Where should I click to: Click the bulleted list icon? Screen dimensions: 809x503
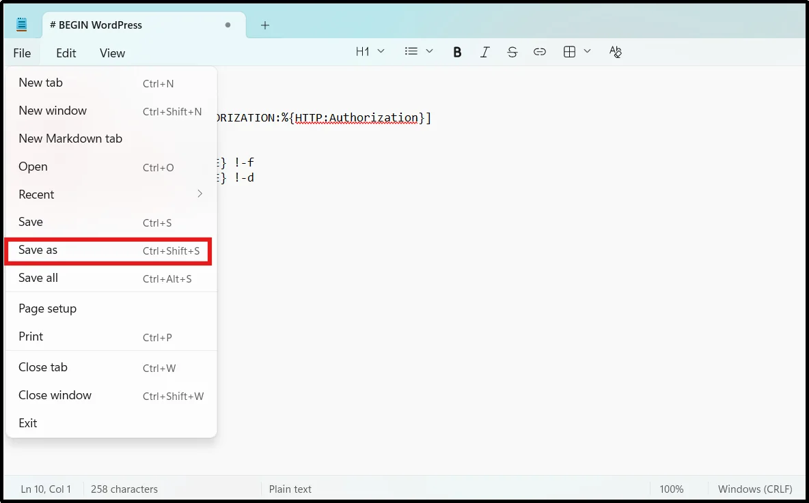(x=411, y=52)
